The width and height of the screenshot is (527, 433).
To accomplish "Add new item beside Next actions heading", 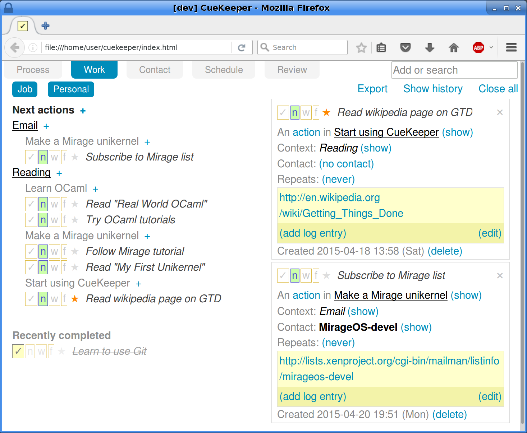I will click(83, 111).
